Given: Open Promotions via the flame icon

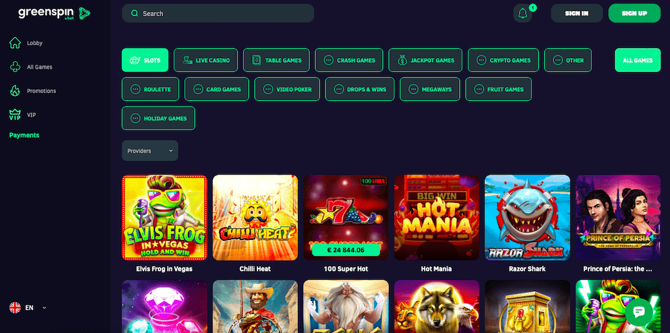Looking at the screenshot, I should pyautogui.click(x=15, y=90).
